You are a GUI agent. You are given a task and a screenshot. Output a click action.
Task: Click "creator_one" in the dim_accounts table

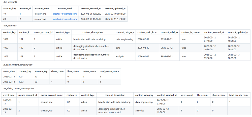coord(40,14)
